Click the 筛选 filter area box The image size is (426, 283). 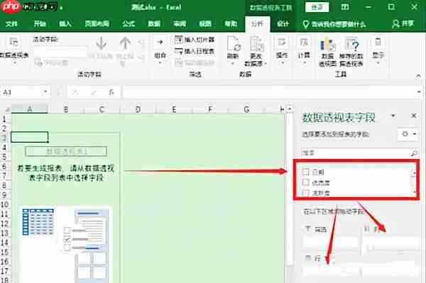(x=331, y=243)
